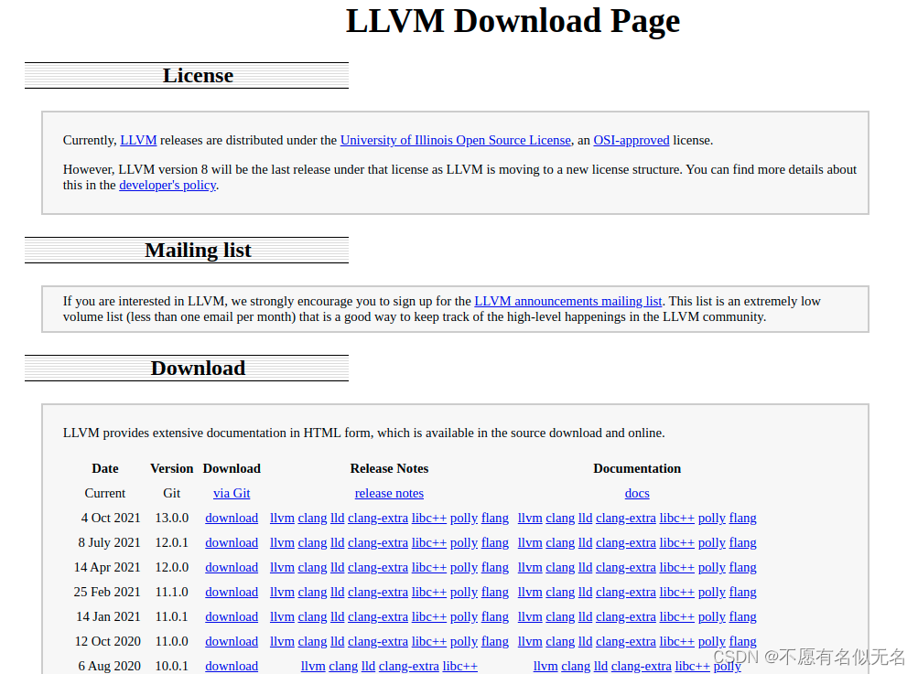The width and height of the screenshot is (918, 674).
Task: Download LLVM version 11.0.0
Action: tap(232, 641)
